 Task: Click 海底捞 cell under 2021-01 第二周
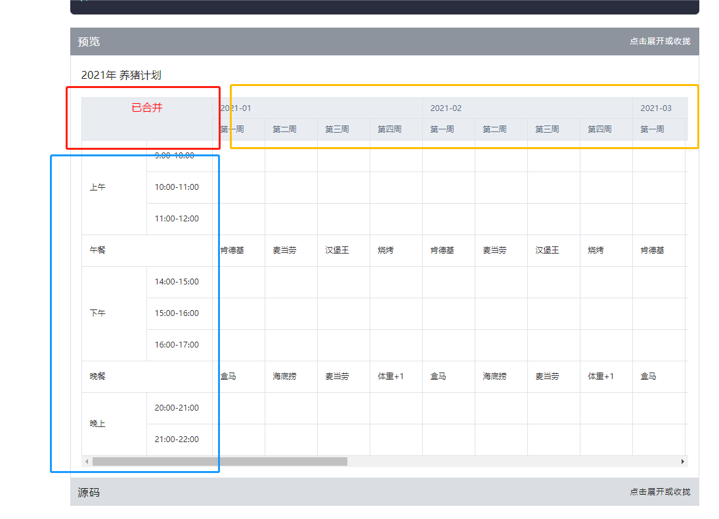point(291,376)
